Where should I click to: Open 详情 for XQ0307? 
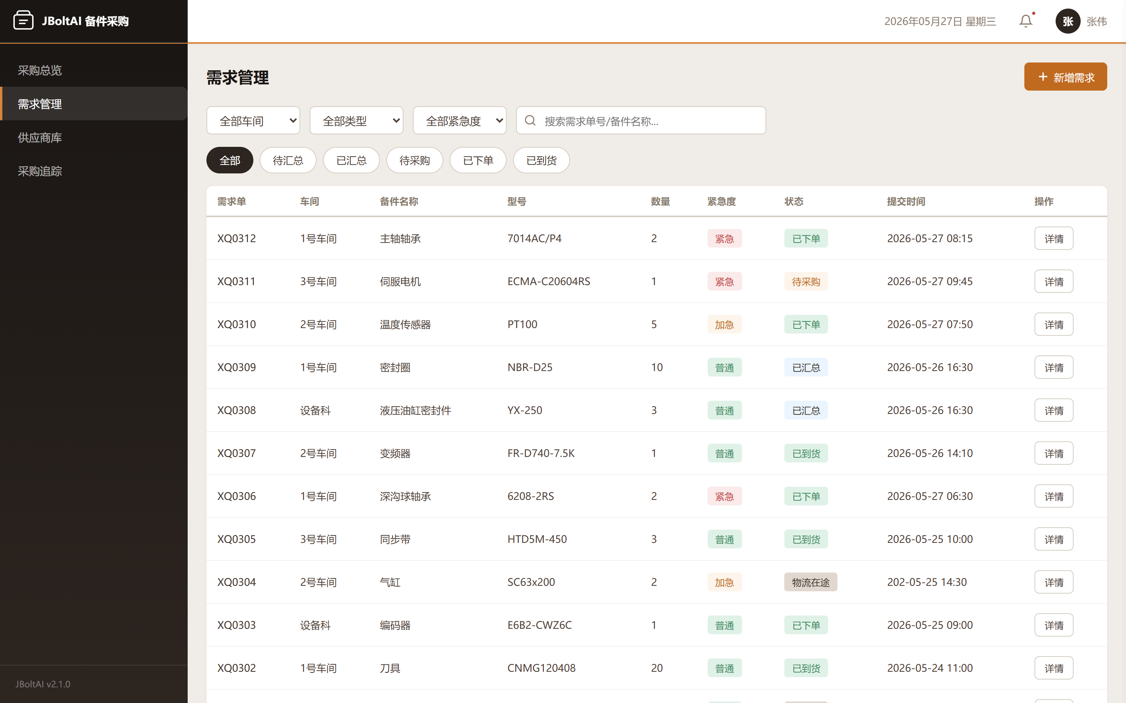click(x=1054, y=453)
